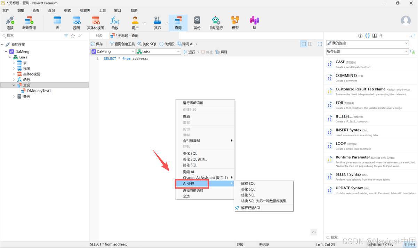This screenshot has height=248, width=418.
Task: Click the filter icon beside sidebar search
Action: pos(66,36)
